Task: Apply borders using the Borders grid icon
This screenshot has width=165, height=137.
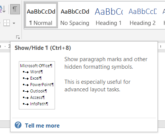Action: coord(6,23)
